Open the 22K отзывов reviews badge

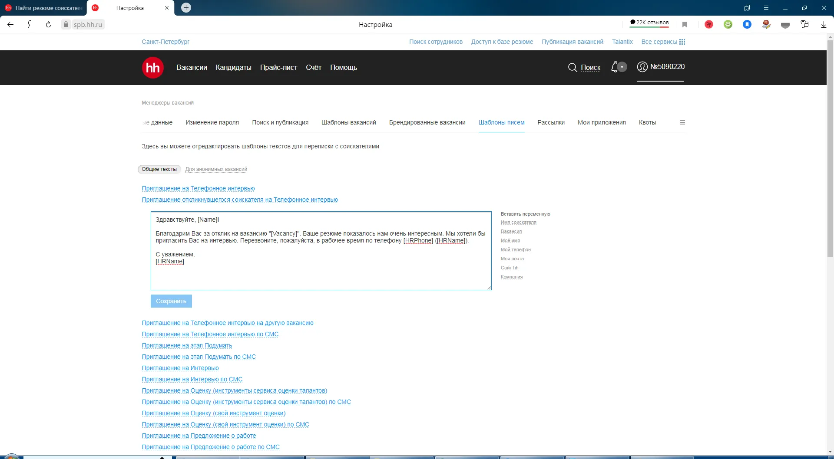pyautogui.click(x=649, y=23)
